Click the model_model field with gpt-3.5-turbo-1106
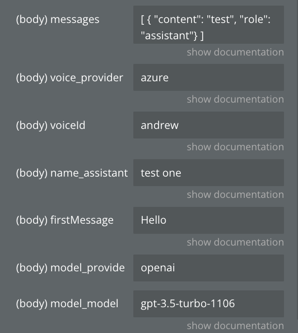 pos(208,304)
